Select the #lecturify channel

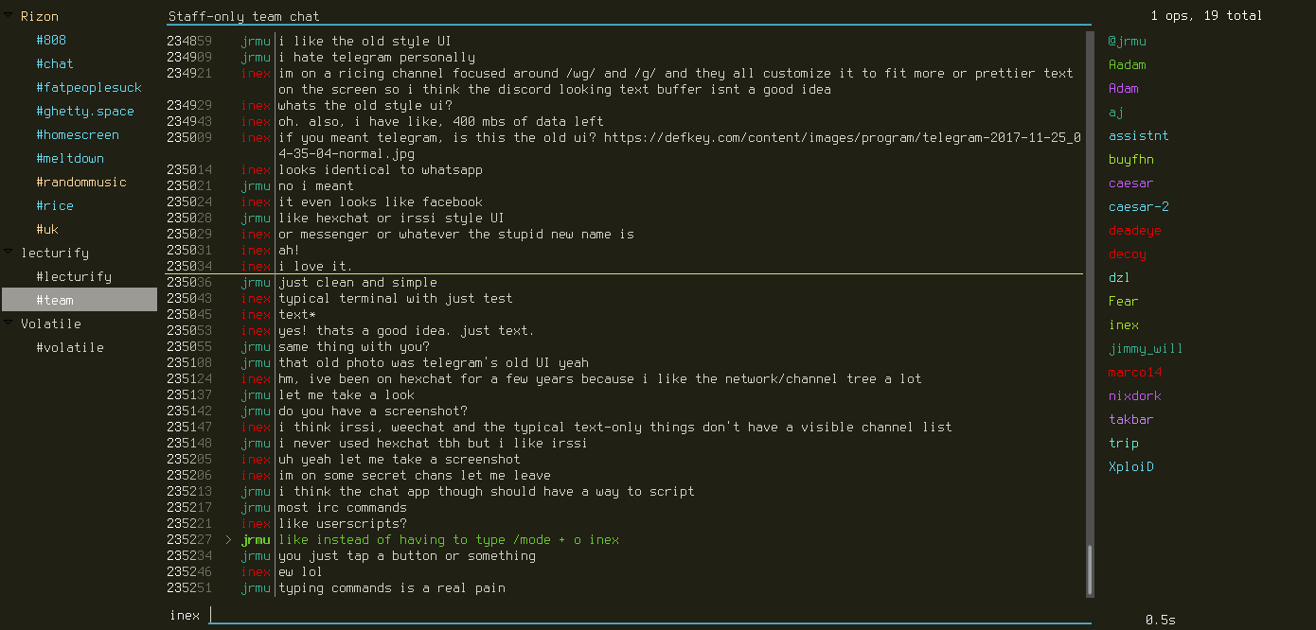pos(74,276)
